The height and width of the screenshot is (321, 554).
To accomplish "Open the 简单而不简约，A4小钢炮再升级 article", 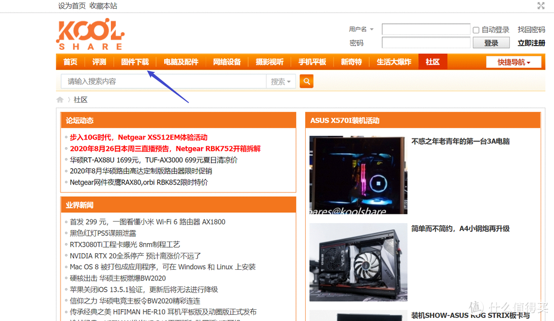I will (x=460, y=229).
